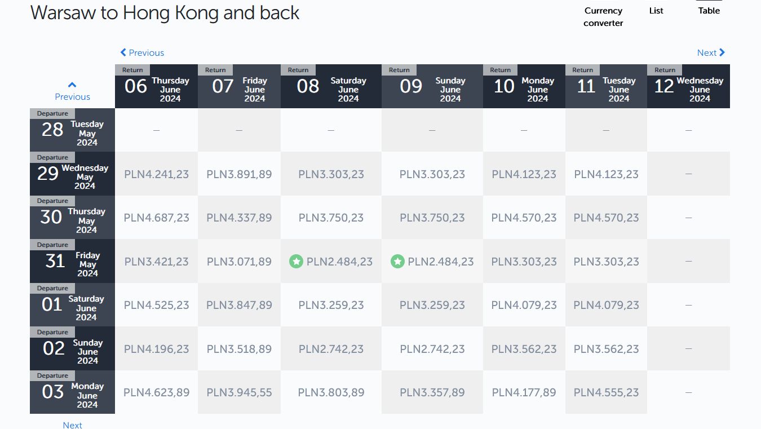Click the green star icon for 08 June return
Screen dimensions: 761x429
tap(297, 261)
